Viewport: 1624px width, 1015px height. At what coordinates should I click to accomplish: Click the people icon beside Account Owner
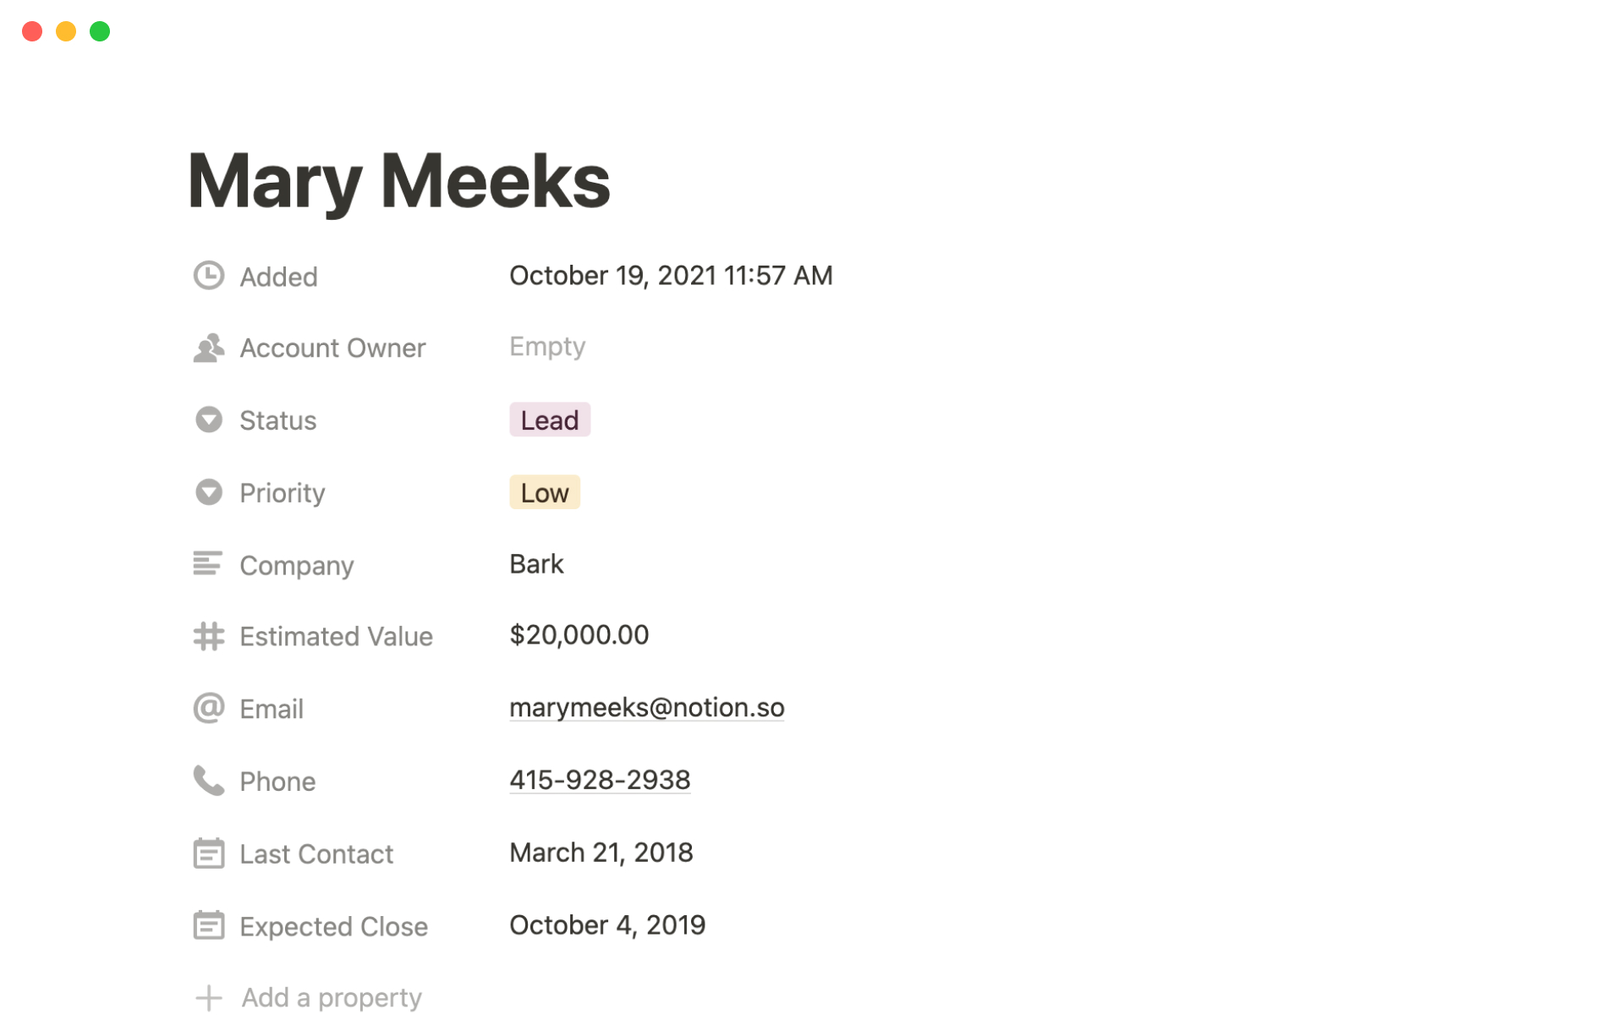[x=208, y=348]
